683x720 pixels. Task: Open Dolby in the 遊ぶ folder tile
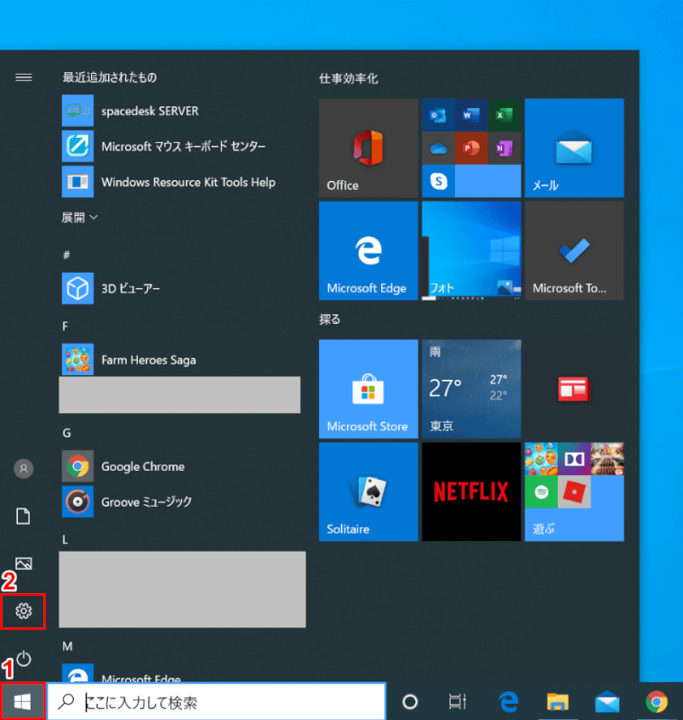(x=574, y=459)
